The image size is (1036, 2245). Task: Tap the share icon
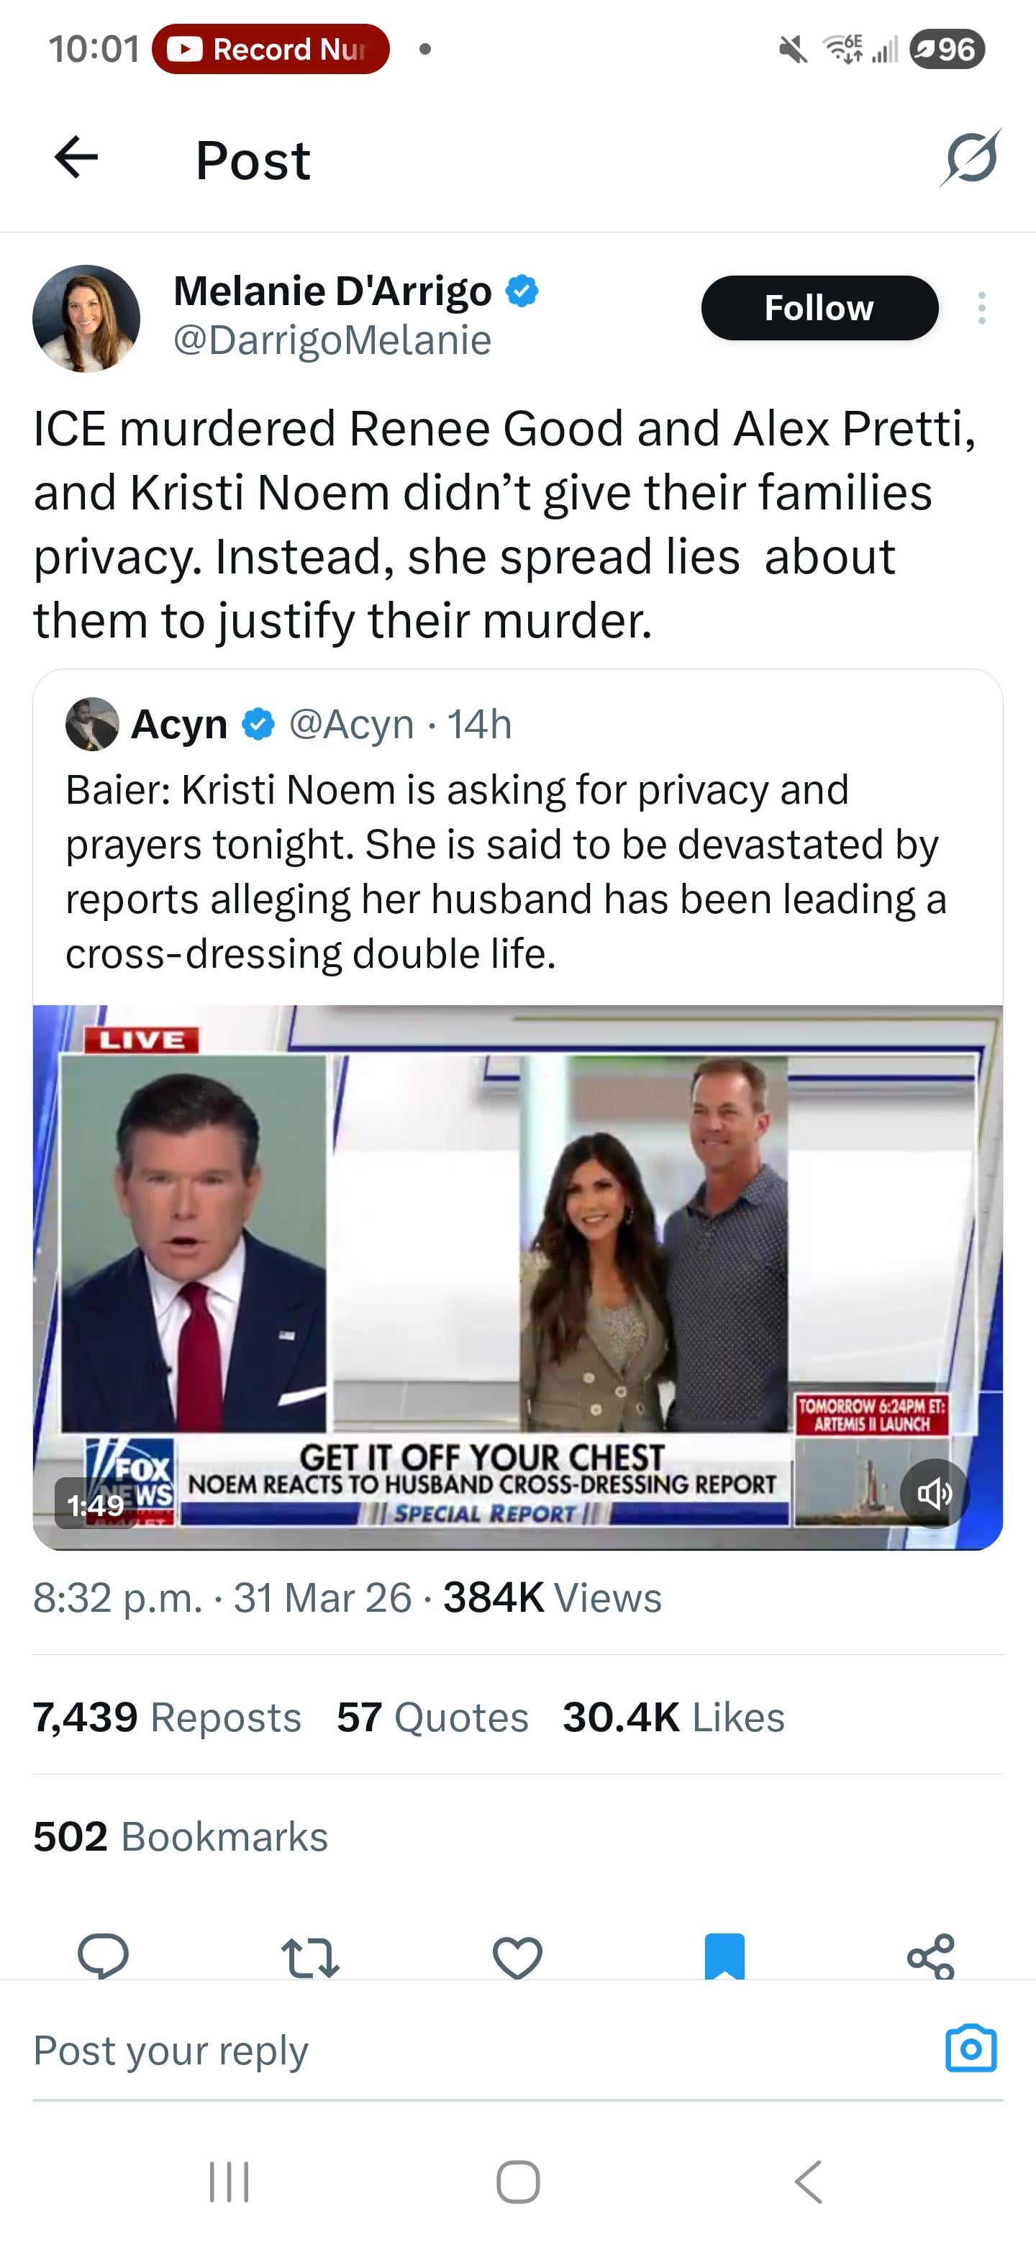point(930,1956)
